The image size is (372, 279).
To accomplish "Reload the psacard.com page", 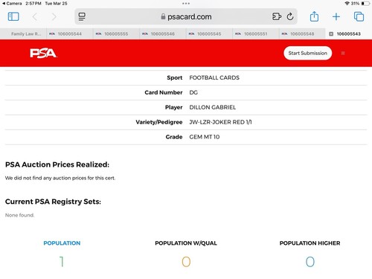I will point(290,16).
